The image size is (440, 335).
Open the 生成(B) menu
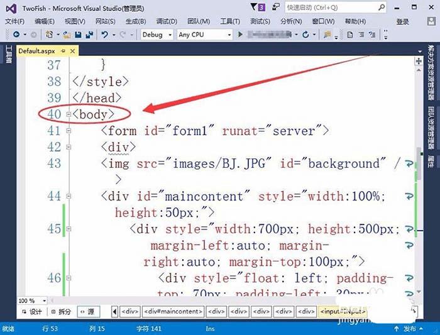click(x=136, y=21)
